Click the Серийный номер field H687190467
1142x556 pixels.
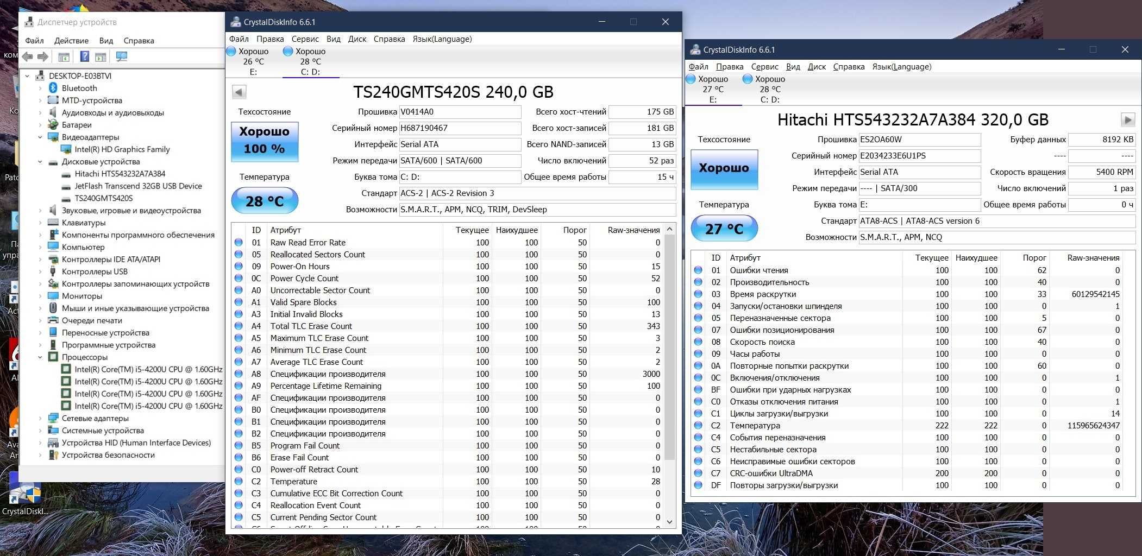coord(460,128)
